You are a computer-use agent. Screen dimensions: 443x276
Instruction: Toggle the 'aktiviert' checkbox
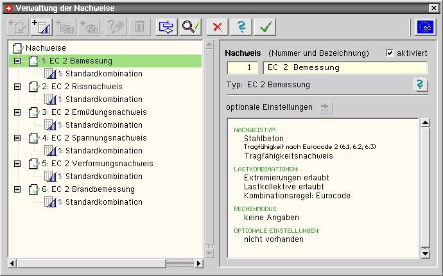point(390,53)
